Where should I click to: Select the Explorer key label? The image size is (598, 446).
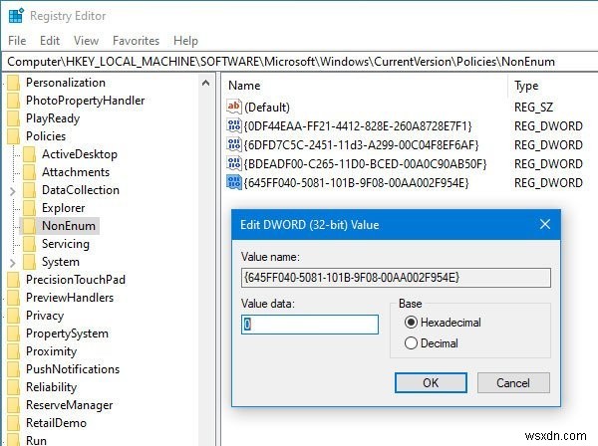click(64, 208)
